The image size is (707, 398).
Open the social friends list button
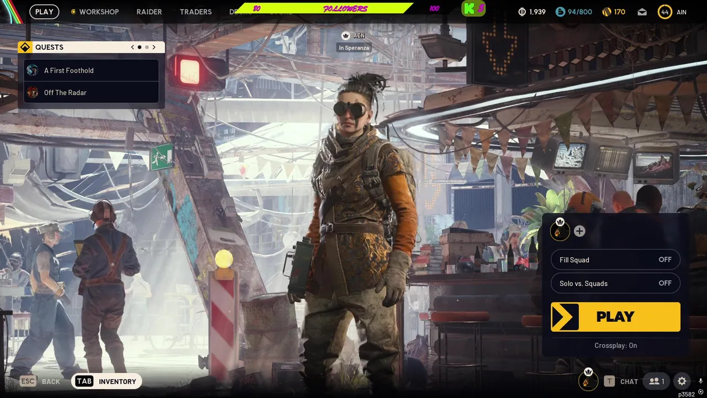(657, 381)
